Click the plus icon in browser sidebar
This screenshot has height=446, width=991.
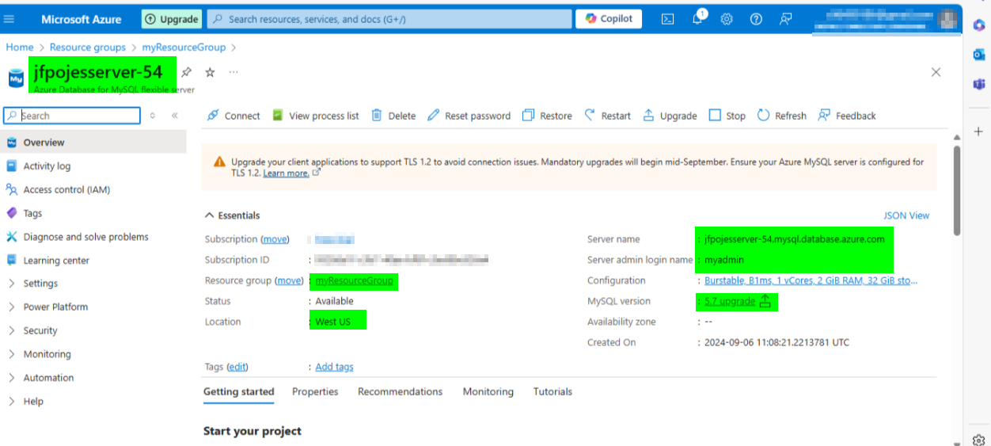[978, 131]
